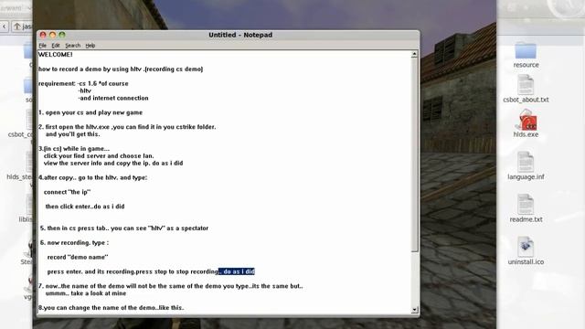
Task: Close the Notepad window with red button
Action: click(43, 35)
